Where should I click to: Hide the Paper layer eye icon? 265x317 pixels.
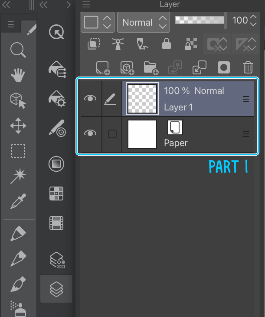point(90,133)
